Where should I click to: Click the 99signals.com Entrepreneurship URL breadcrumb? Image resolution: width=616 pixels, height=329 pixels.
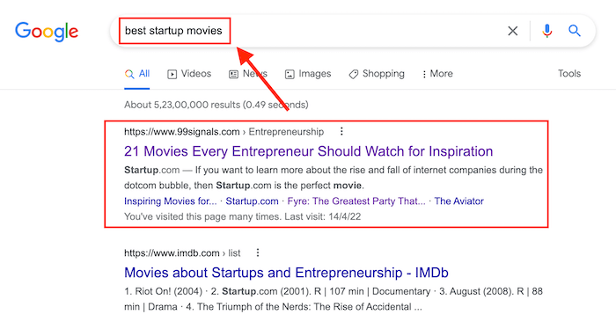tap(224, 132)
